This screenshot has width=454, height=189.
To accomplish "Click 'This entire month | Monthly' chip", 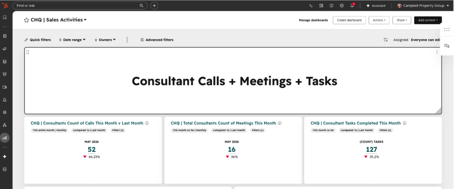I will pyautogui.click(x=49, y=131).
